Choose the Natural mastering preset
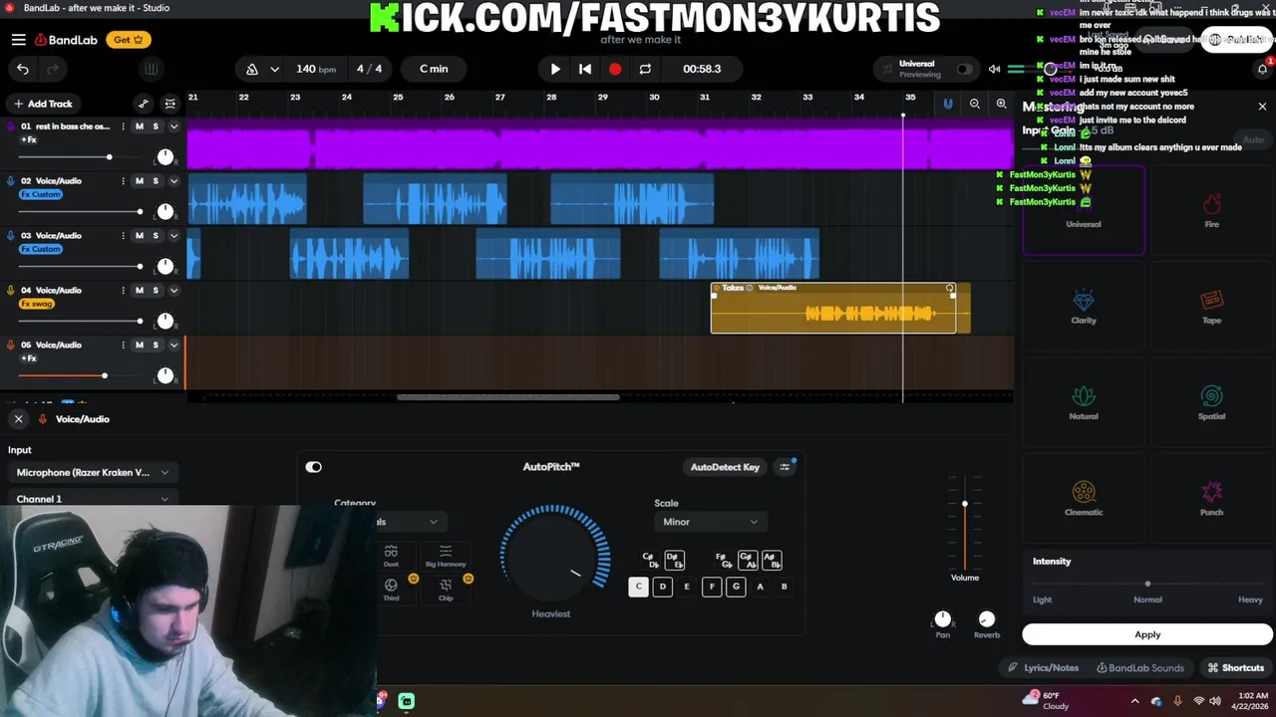The height and width of the screenshot is (717, 1276). (1084, 403)
